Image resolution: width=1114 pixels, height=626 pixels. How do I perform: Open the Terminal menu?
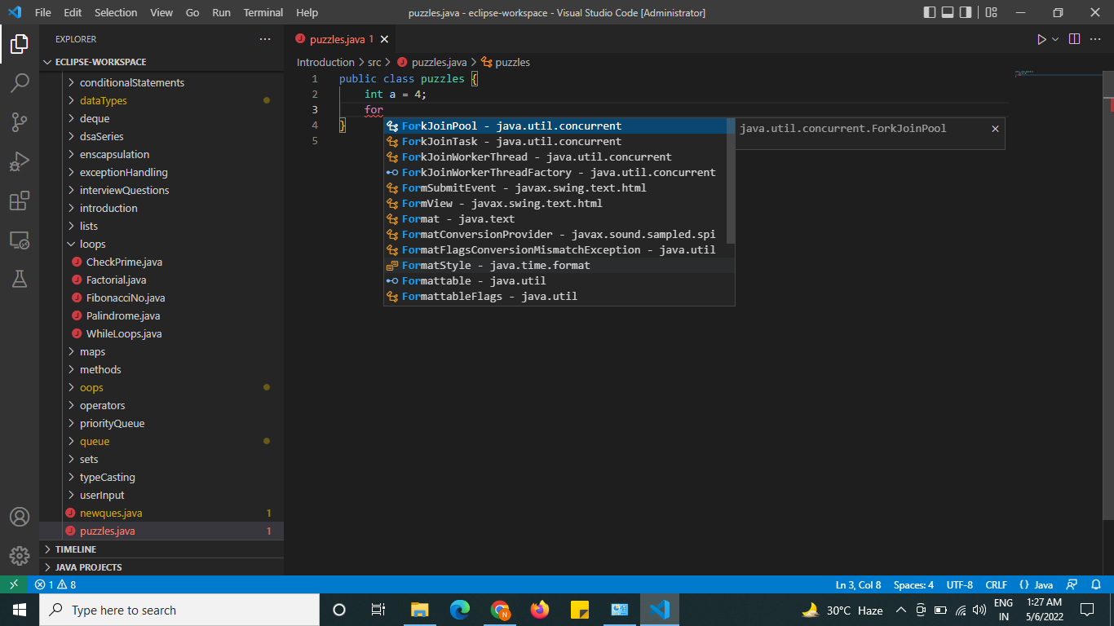tap(263, 12)
